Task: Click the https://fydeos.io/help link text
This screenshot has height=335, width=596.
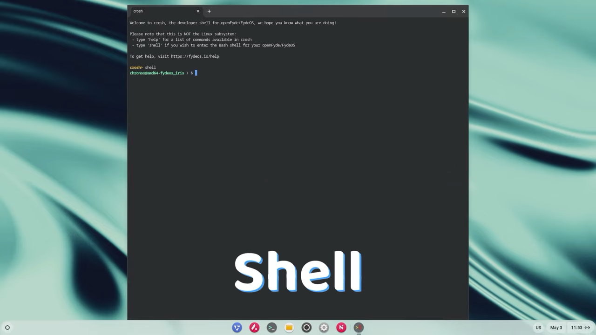Action: (x=195, y=56)
